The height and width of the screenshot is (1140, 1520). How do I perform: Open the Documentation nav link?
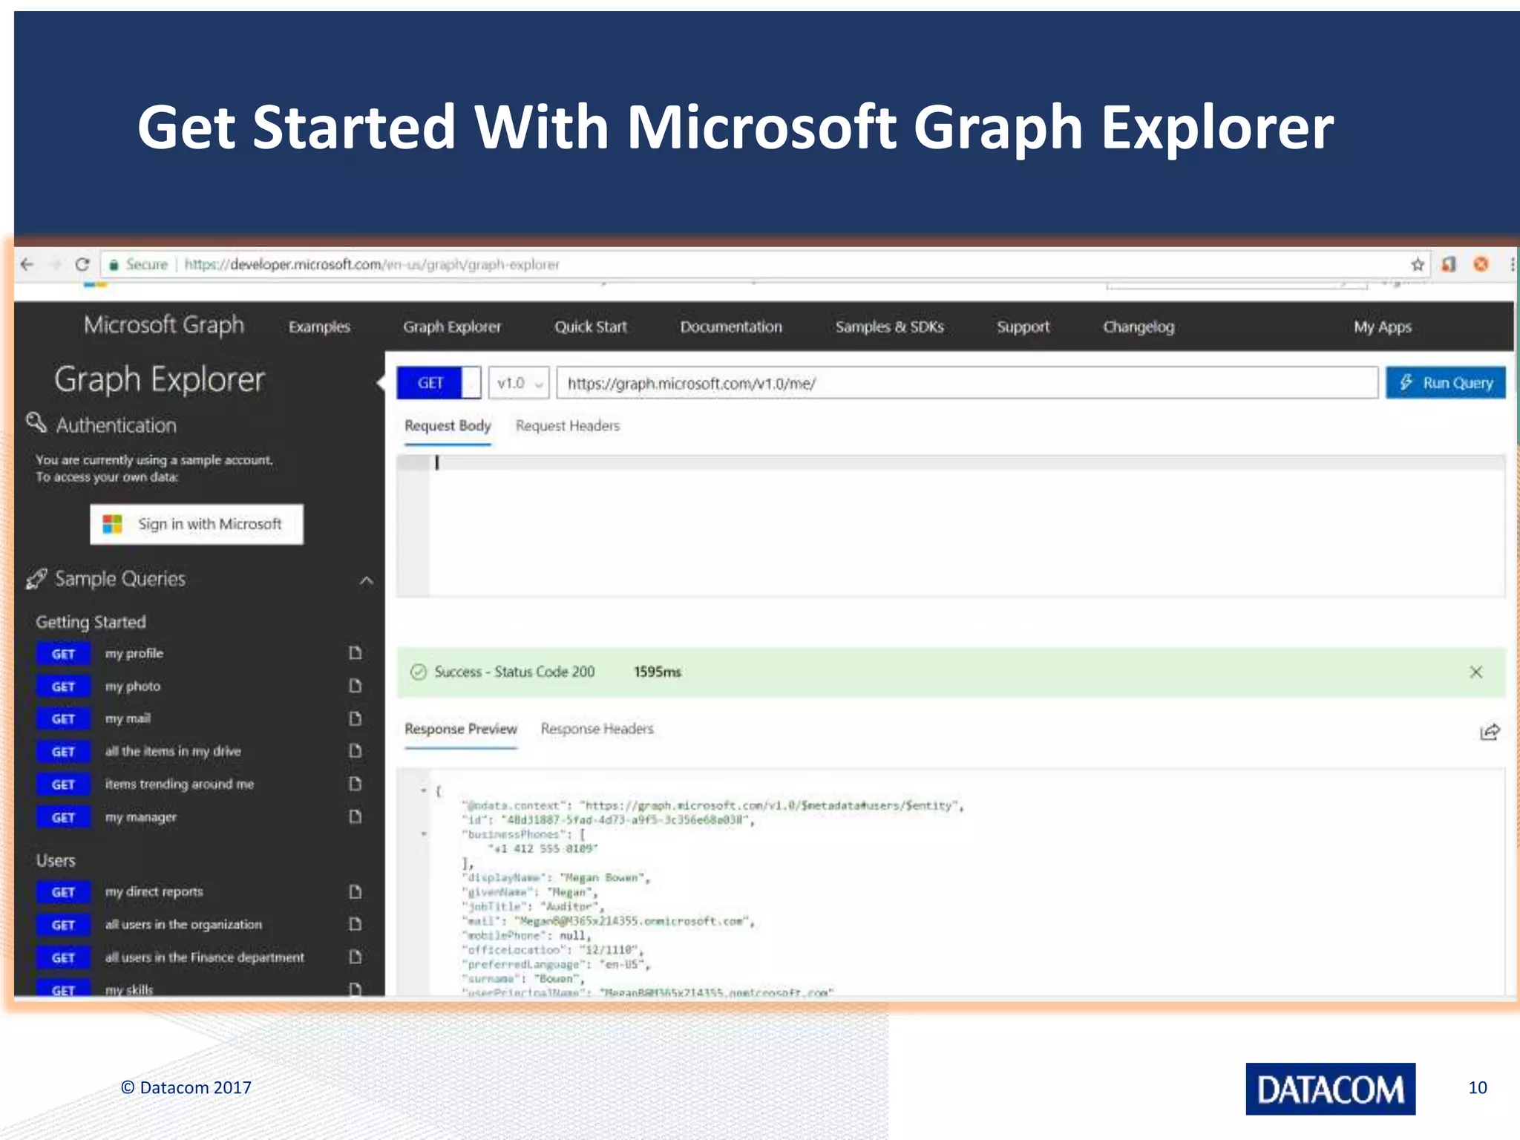730,327
